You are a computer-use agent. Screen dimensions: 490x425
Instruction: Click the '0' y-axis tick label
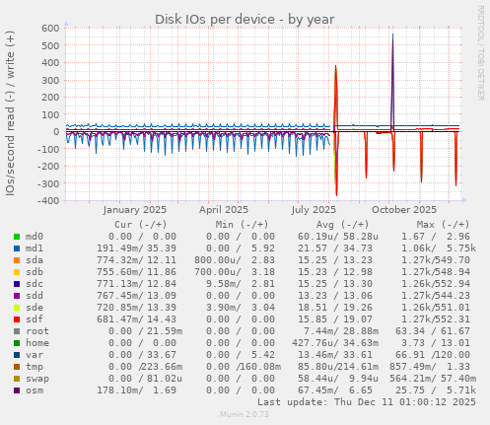pos(56,132)
